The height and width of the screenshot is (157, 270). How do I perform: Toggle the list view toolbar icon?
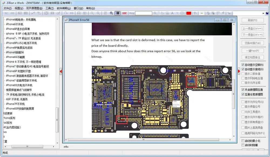(117, 13)
